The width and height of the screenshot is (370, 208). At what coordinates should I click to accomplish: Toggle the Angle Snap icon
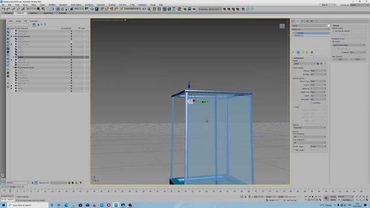coord(106,9)
